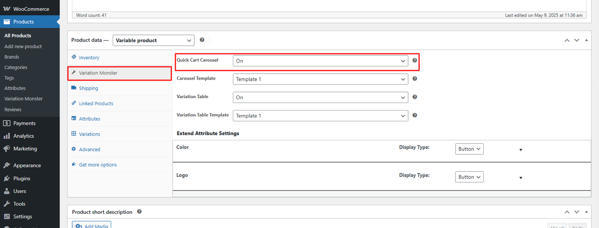Open the Analytics menu in the sidebar

[24, 136]
